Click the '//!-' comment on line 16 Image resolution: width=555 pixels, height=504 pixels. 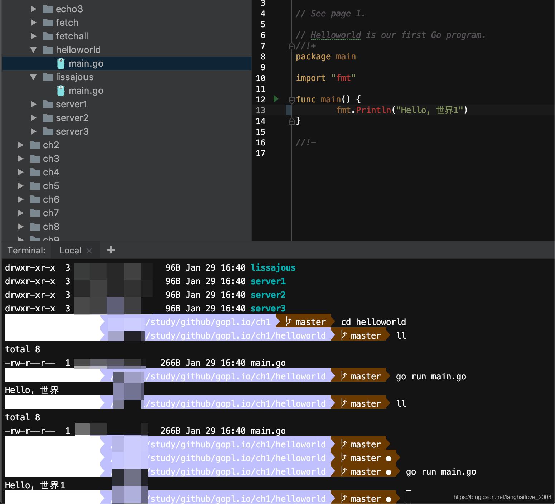[x=306, y=142]
